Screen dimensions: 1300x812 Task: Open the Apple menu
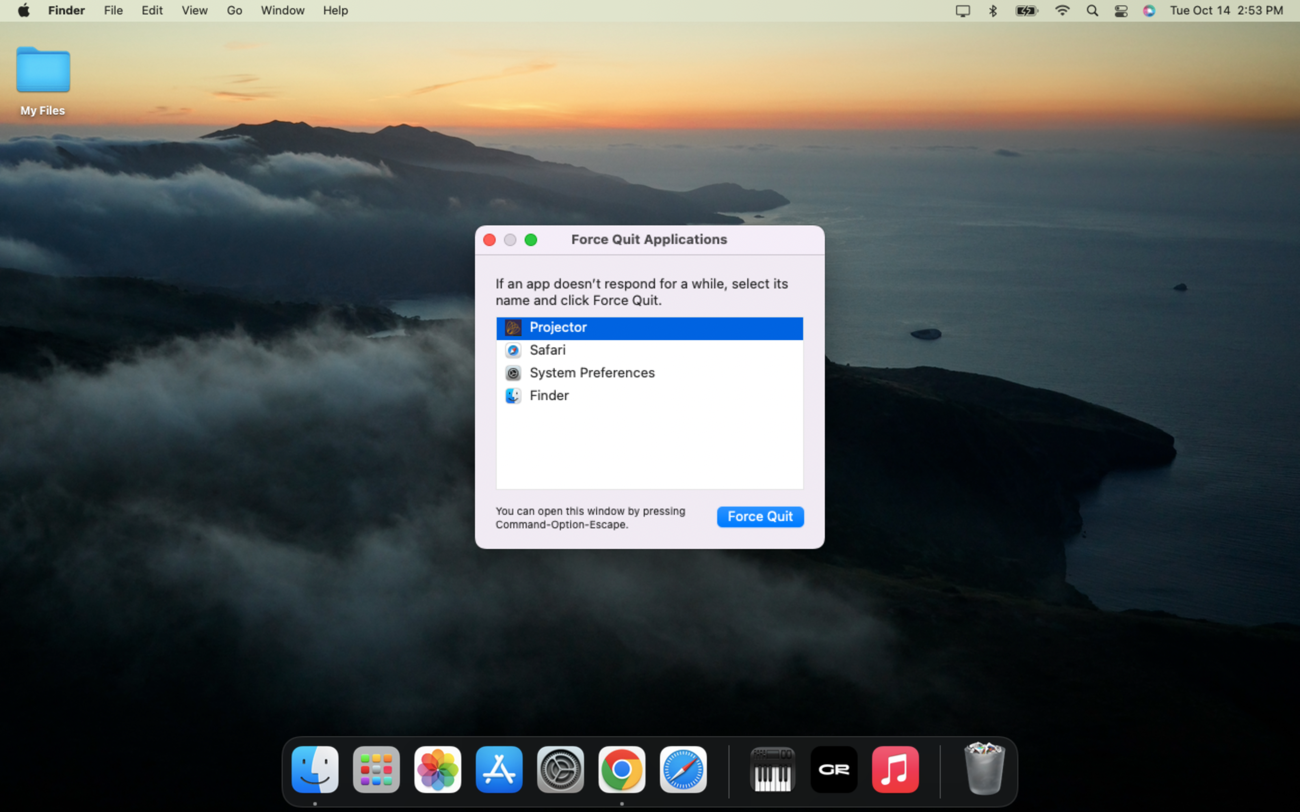point(24,10)
